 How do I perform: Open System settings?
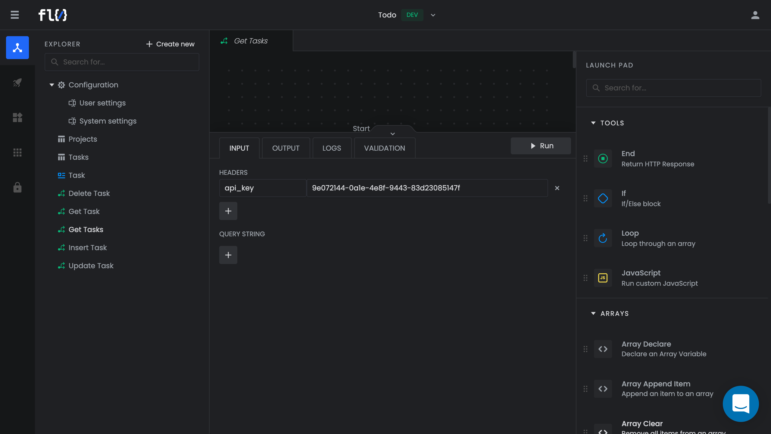pyautogui.click(x=102, y=121)
